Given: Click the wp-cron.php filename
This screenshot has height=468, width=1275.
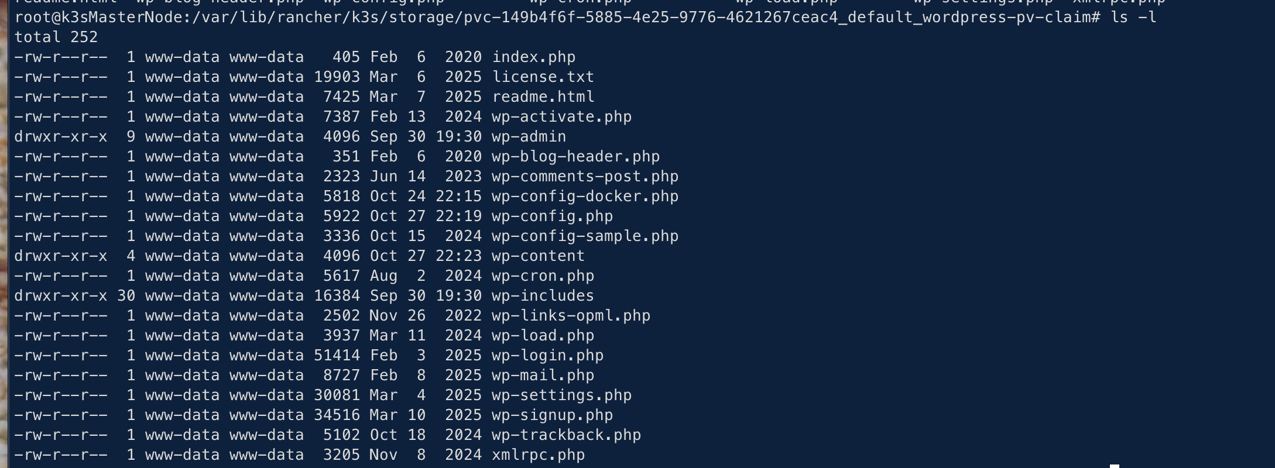Looking at the screenshot, I should click(543, 276).
